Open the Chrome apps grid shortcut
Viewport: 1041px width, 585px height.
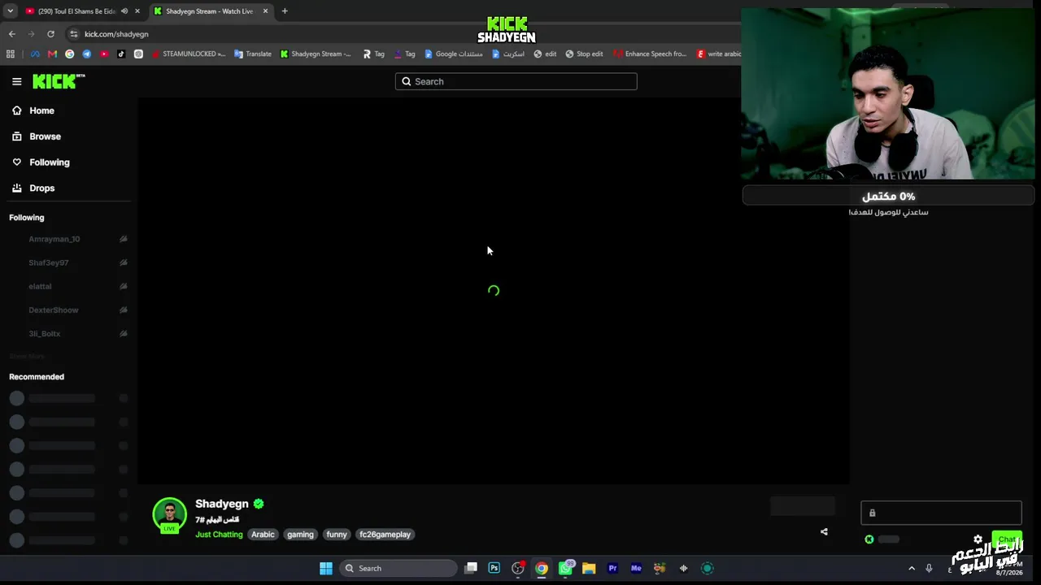(11, 54)
